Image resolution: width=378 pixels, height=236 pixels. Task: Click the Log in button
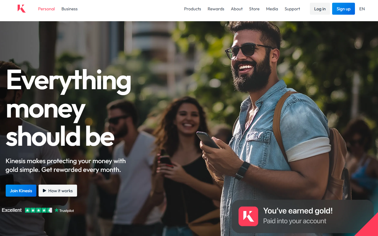click(x=320, y=9)
